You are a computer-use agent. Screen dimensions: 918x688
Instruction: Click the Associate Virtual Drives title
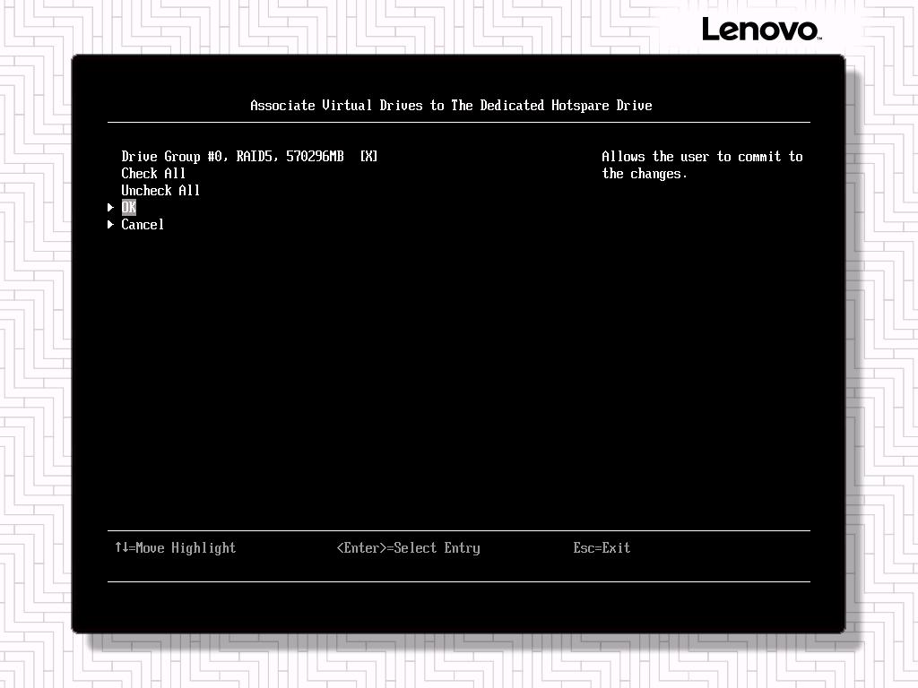coord(451,106)
